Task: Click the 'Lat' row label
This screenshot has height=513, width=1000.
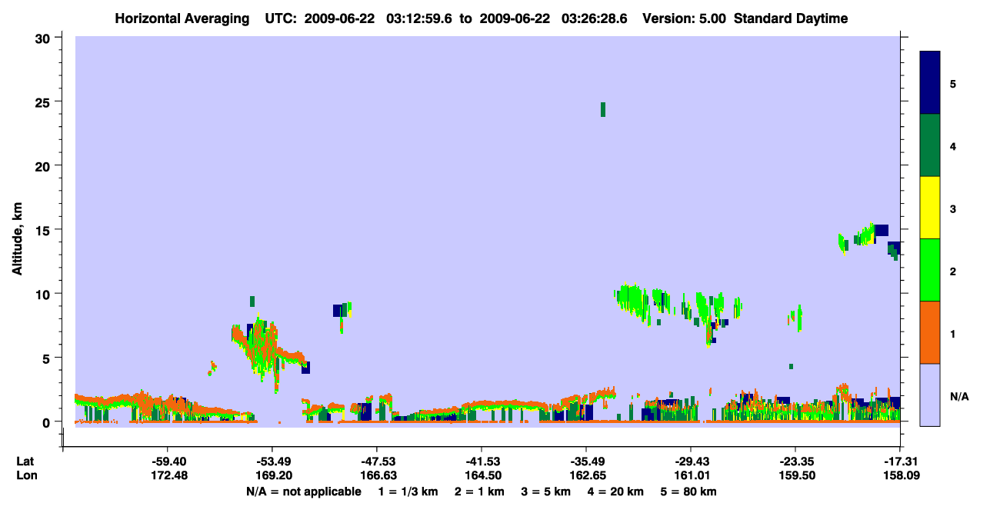Action: click(25, 461)
